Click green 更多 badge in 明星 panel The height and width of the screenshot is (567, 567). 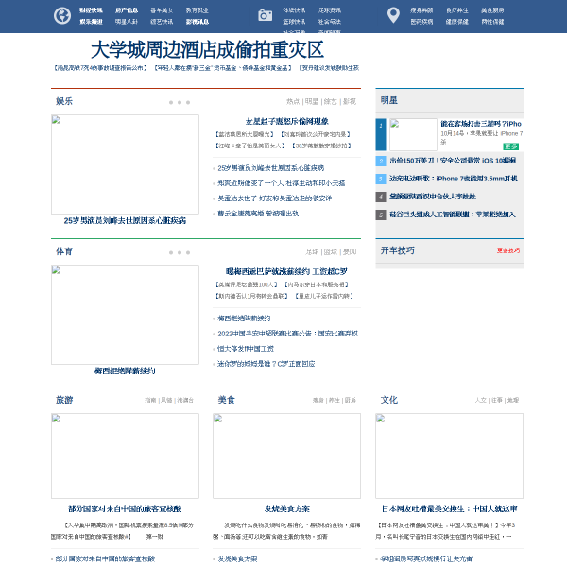511,146
